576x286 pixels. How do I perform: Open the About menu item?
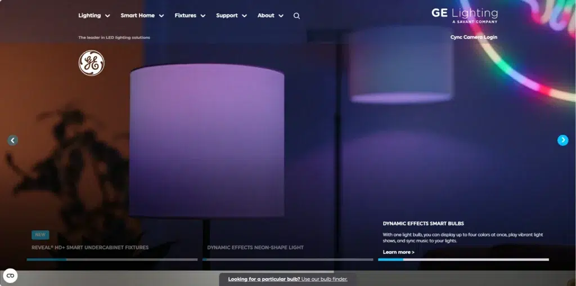(x=265, y=15)
